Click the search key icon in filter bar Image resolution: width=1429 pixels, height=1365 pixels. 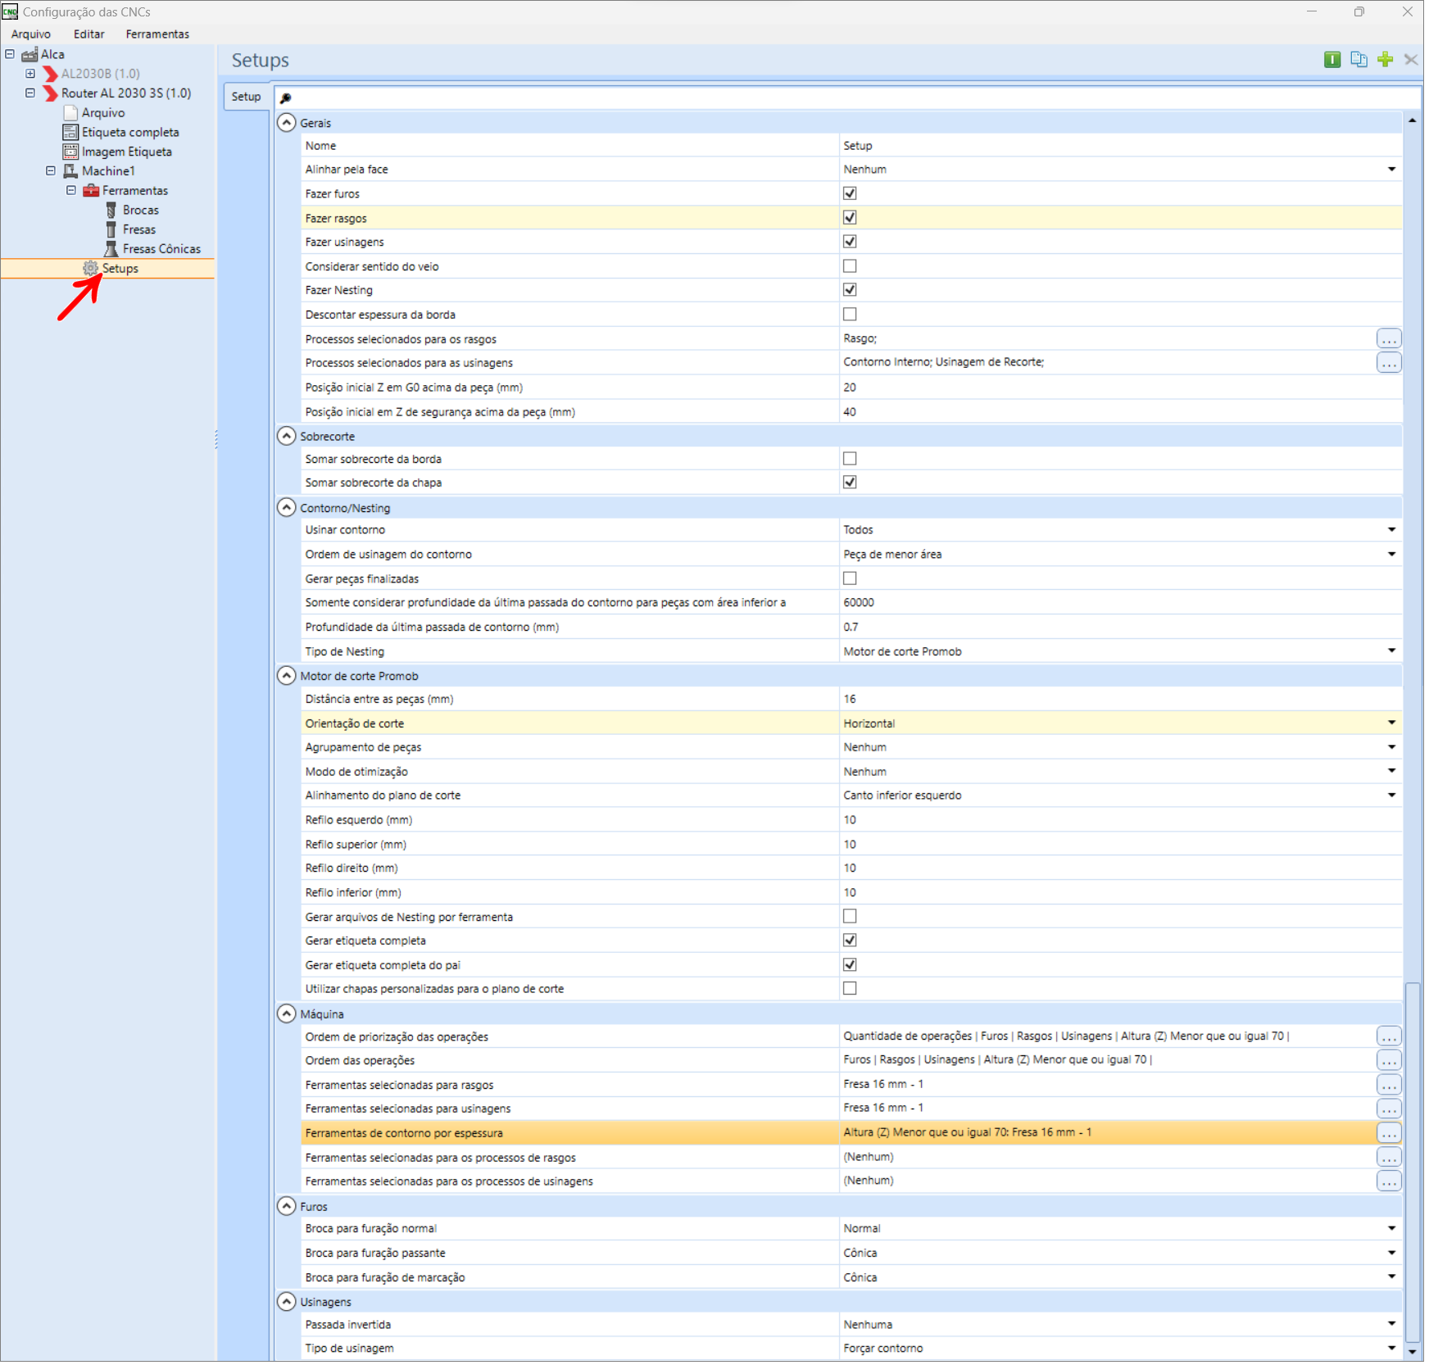click(x=287, y=98)
